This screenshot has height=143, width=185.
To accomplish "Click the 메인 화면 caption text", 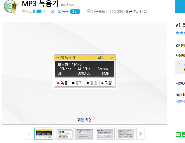I will [85, 120].
